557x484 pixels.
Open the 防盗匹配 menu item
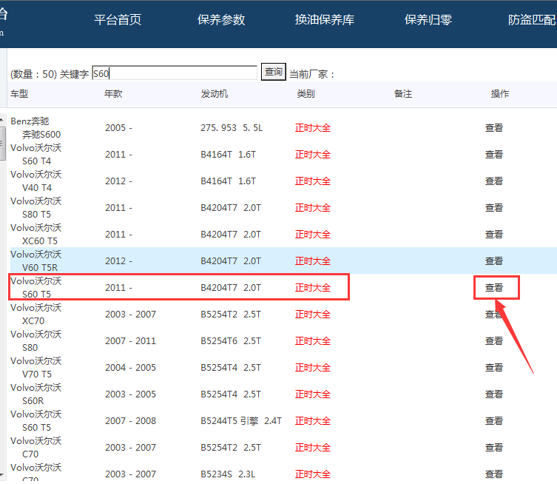click(532, 19)
